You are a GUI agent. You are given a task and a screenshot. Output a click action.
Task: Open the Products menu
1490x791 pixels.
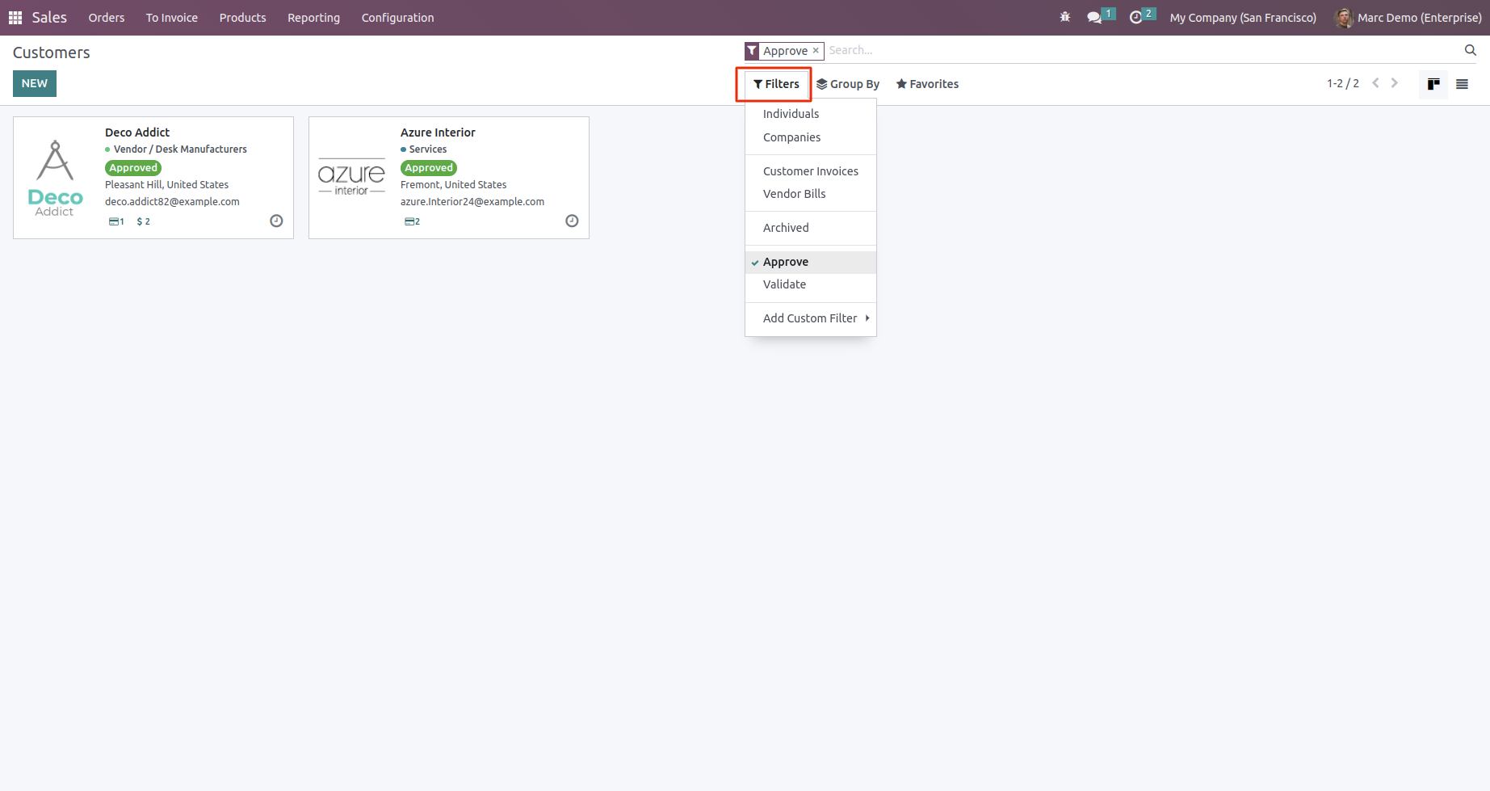[x=243, y=18]
